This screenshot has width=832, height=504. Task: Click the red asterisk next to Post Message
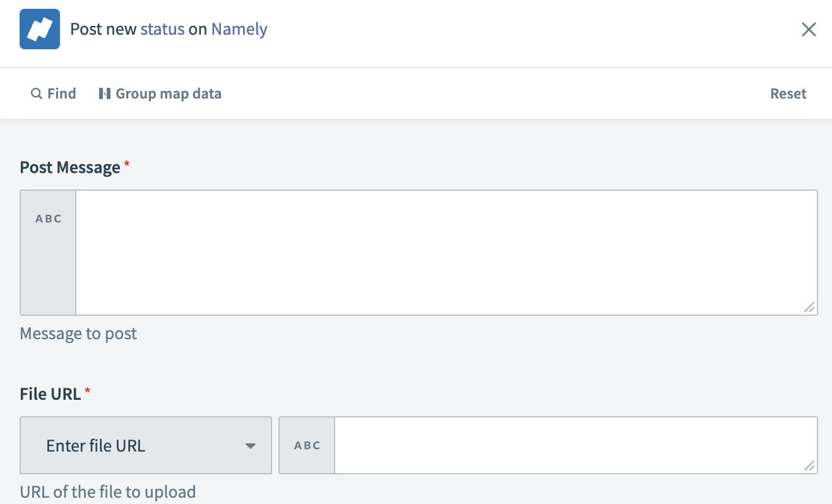coord(126,163)
